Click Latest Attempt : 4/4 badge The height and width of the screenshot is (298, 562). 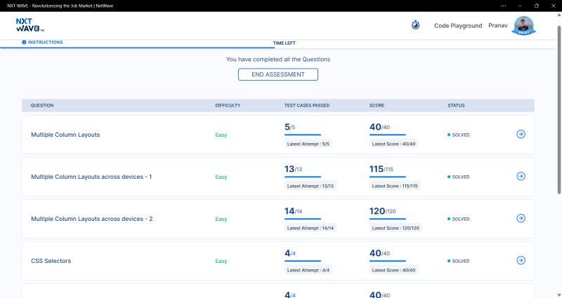[308, 270]
